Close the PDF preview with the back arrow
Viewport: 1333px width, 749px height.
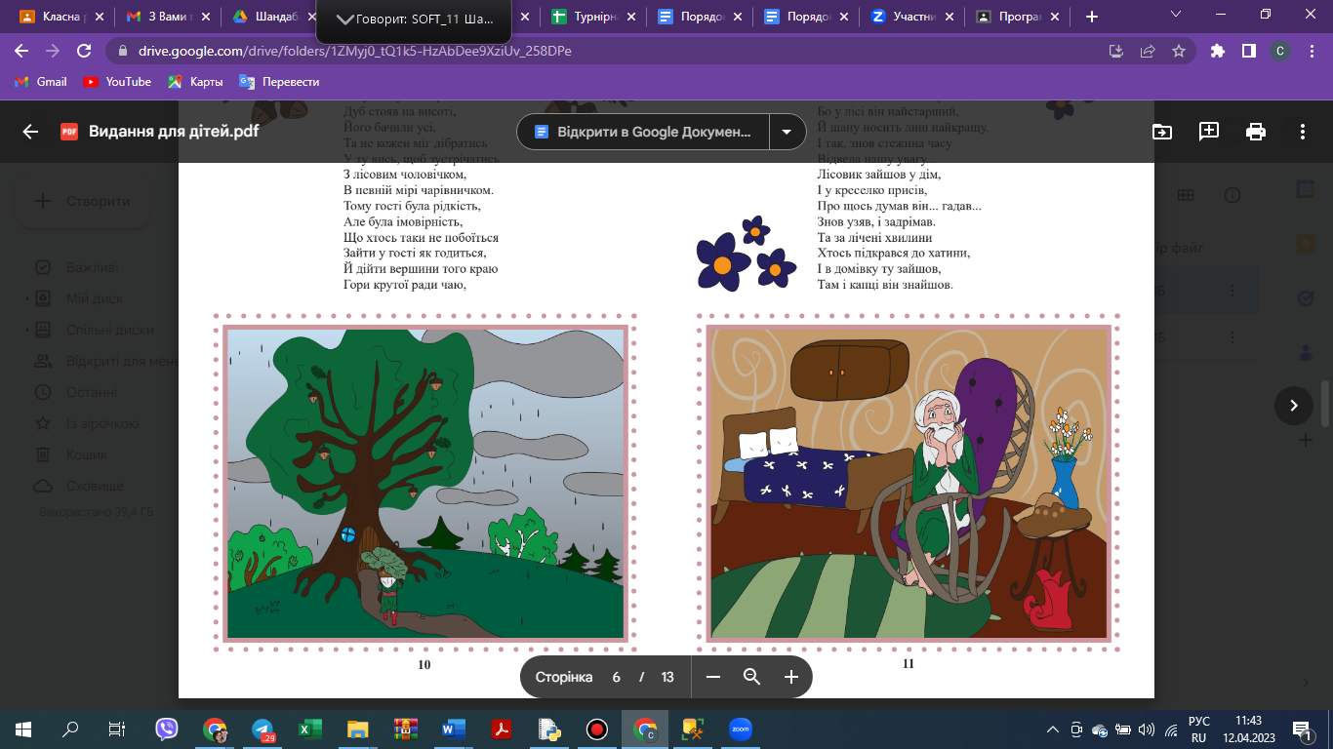(30, 132)
